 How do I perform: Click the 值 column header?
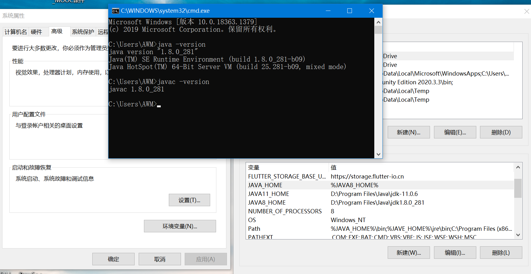(421, 167)
